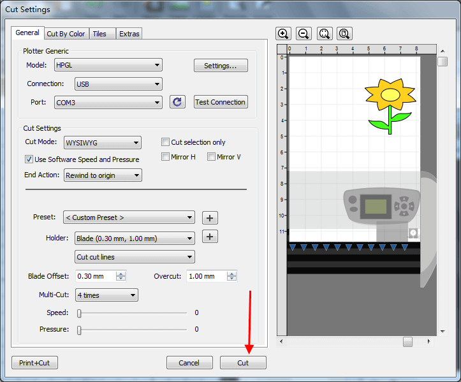Enable Mirror V checkbox
Image resolution: width=461 pixels, height=382 pixels.
(211, 157)
